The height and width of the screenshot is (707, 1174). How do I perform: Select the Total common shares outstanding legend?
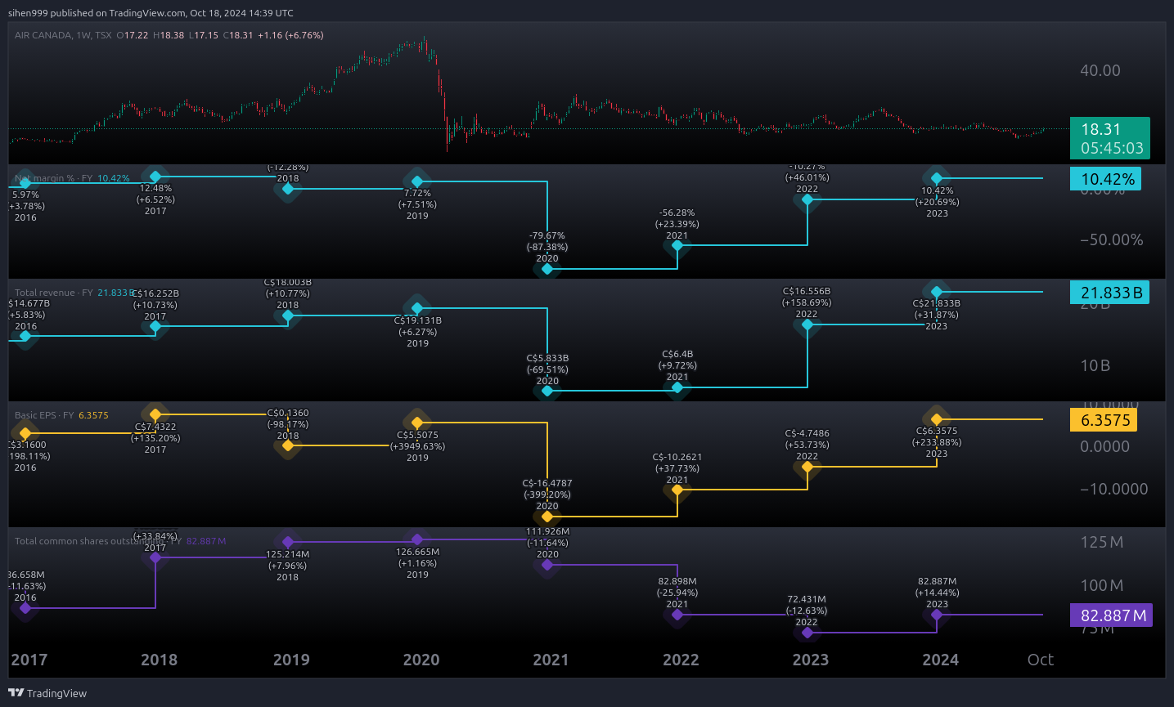coord(120,541)
